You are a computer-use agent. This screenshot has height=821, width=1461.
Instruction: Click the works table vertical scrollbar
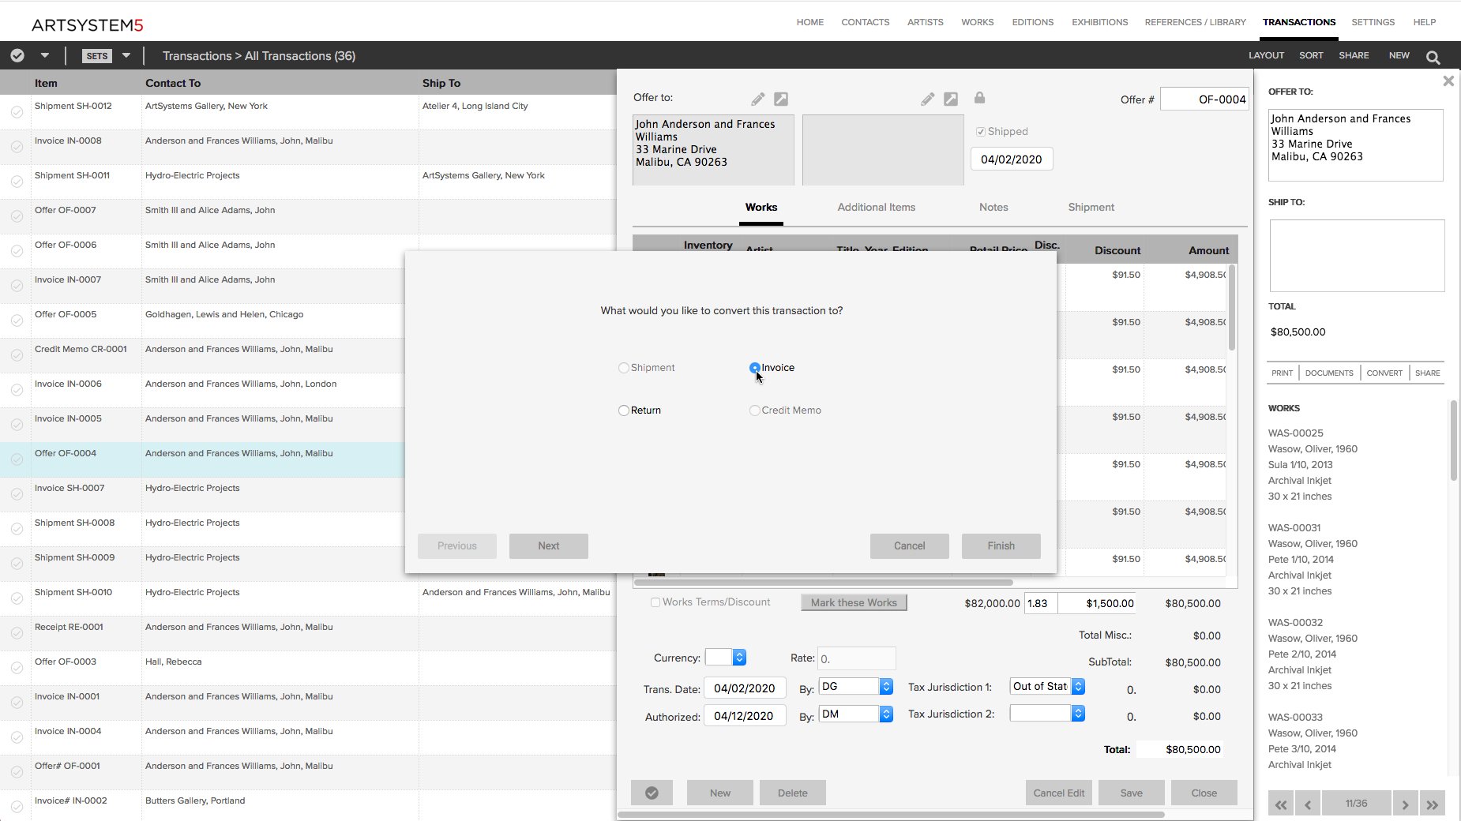coord(1232,308)
